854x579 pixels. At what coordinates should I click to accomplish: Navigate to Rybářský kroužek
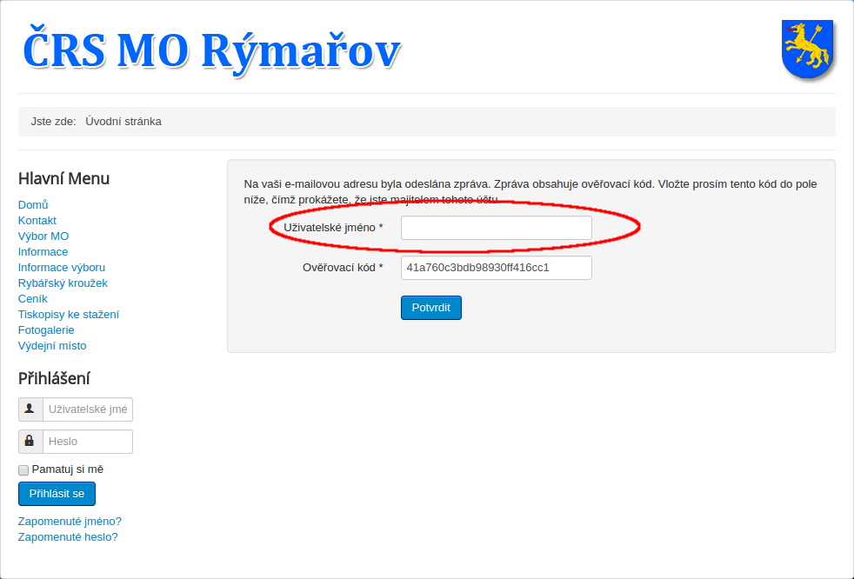click(63, 283)
